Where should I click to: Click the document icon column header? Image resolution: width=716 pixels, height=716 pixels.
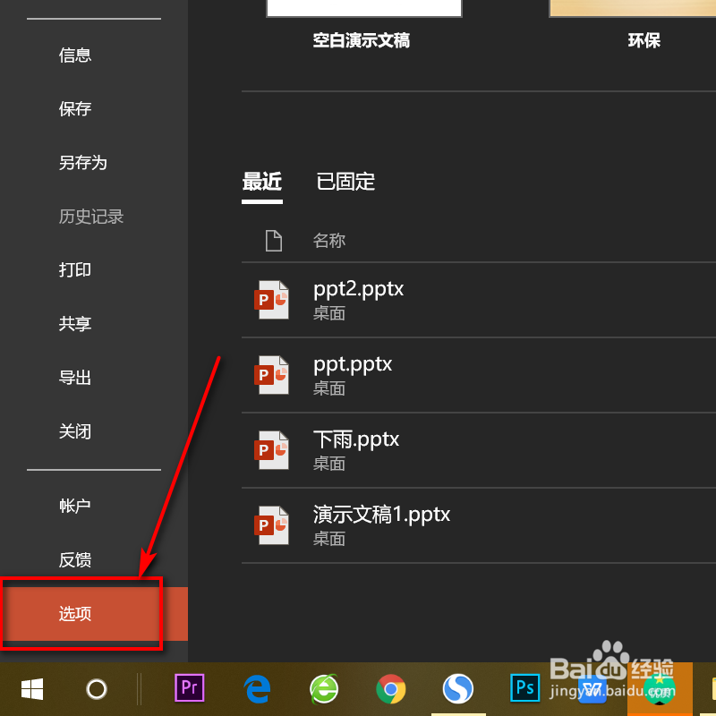274,241
